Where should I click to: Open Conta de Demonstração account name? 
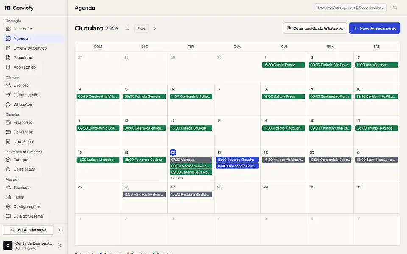[x=33, y=243]
